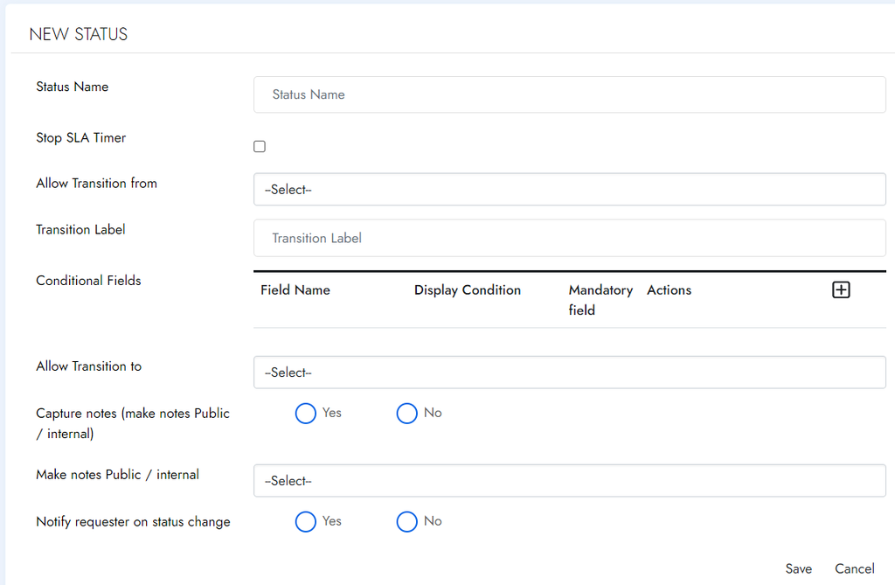Click the Save button
Viewport: 895px width, 585px height.
click(x=798, y=568)
